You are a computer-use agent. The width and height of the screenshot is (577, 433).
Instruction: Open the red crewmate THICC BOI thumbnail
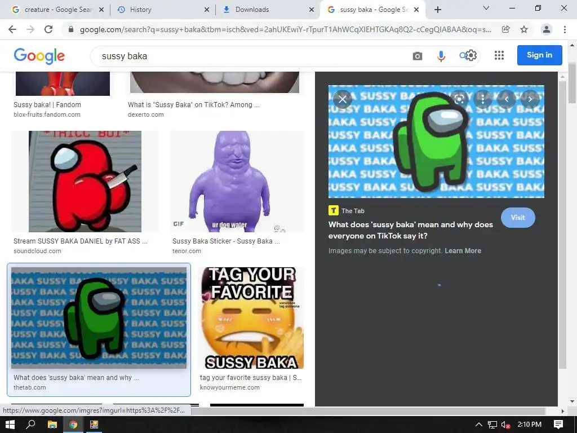pos(85,182)
